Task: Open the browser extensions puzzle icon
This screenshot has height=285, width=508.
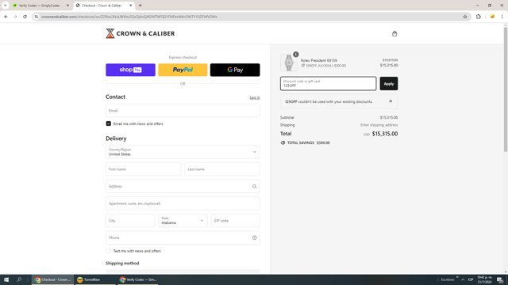Action: tap(478, 17)
